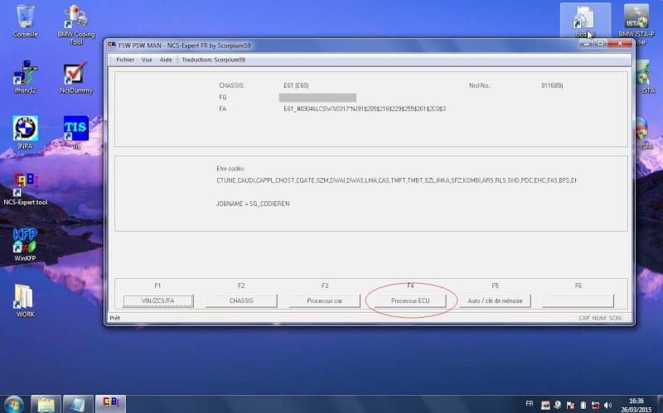Launch the NcsDummy desktop icon
The height and width of the screenshot is (413, 663).
pyautogui.click(x=75, y=78)
